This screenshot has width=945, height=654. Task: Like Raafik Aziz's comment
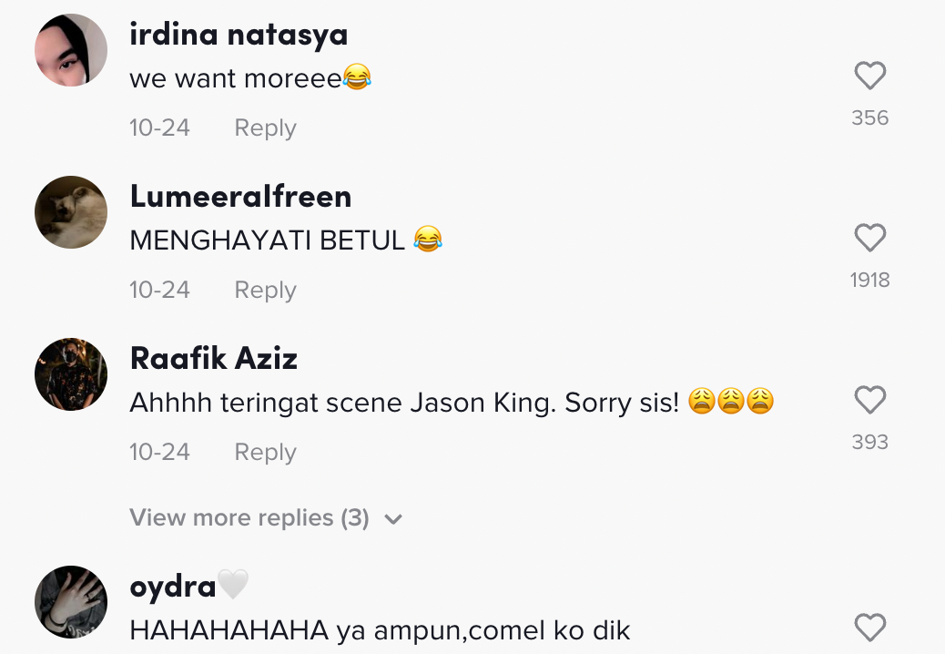point(870,401)
